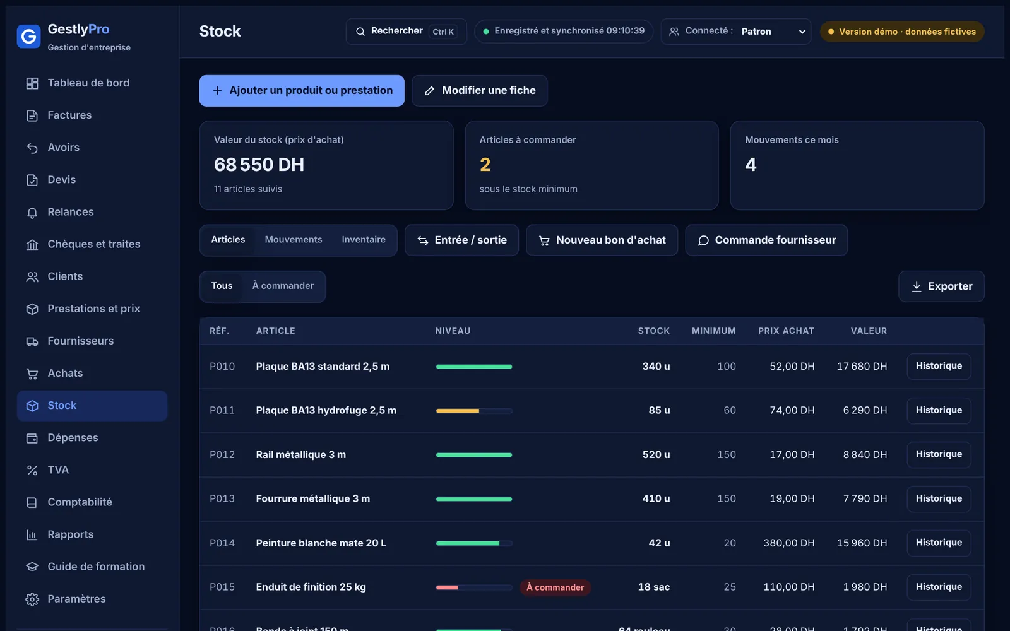Open Commande fournisseur button
Viewport: 1010px width, 631px height.
point(766,240)
